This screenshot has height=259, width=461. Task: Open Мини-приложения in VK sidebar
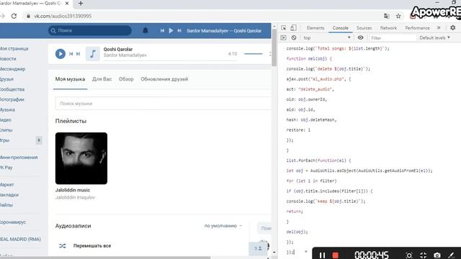click(19, 158)
